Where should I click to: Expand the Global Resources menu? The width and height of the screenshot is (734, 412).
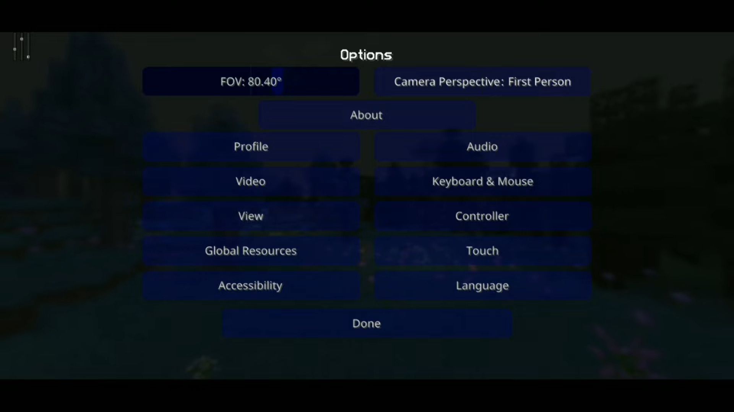(250, 251)
